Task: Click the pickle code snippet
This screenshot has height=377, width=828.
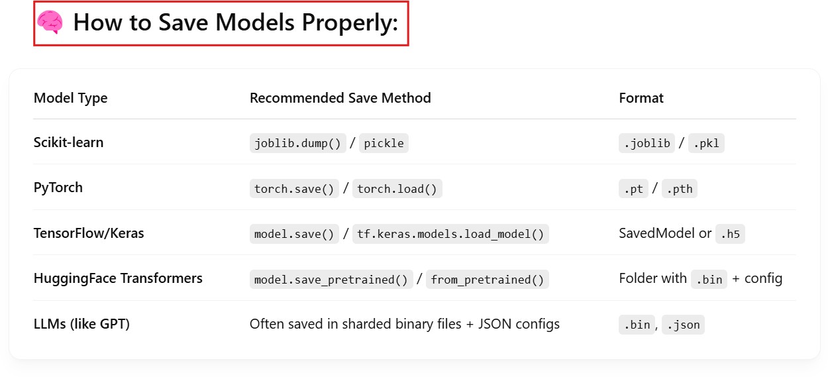Action: click(x=384, y=143)
